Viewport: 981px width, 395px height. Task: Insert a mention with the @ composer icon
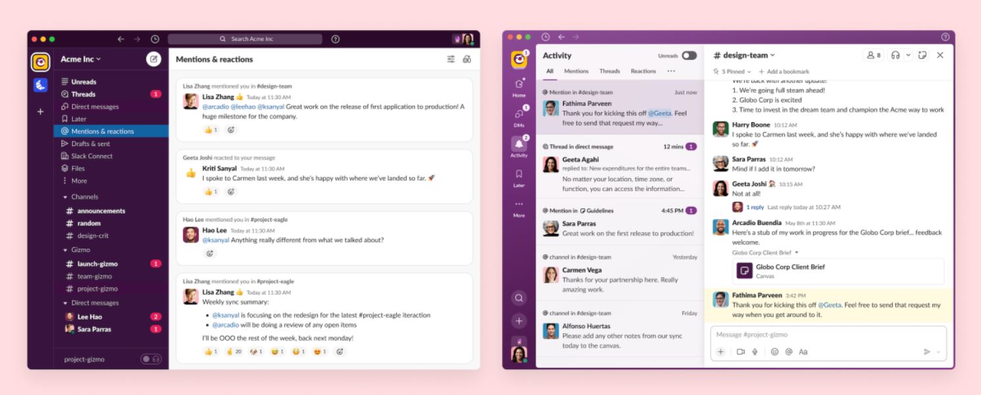pos(788,352)
